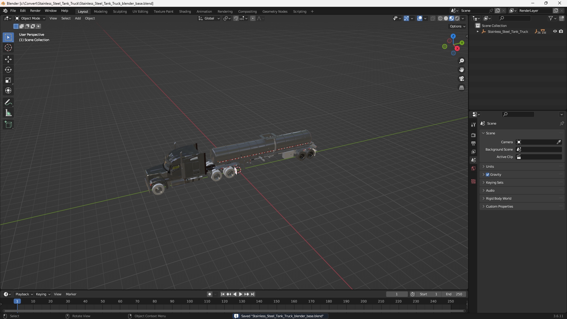Open the Render menu
567x319 pixels.
click(35, 11)
